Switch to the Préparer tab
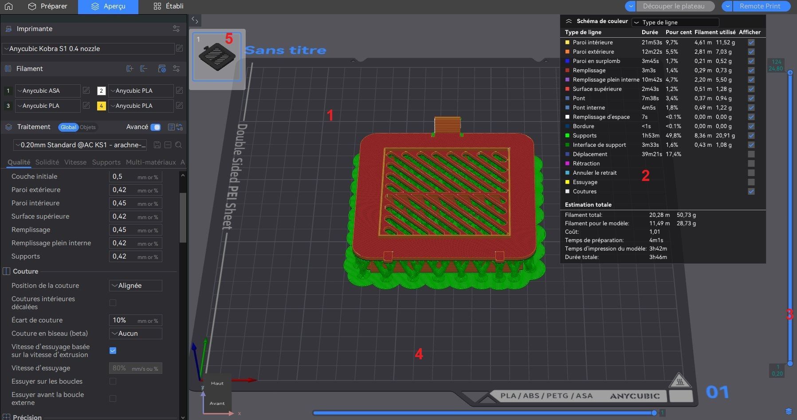The width and height of the screenshot is (797, 420). 47,6
